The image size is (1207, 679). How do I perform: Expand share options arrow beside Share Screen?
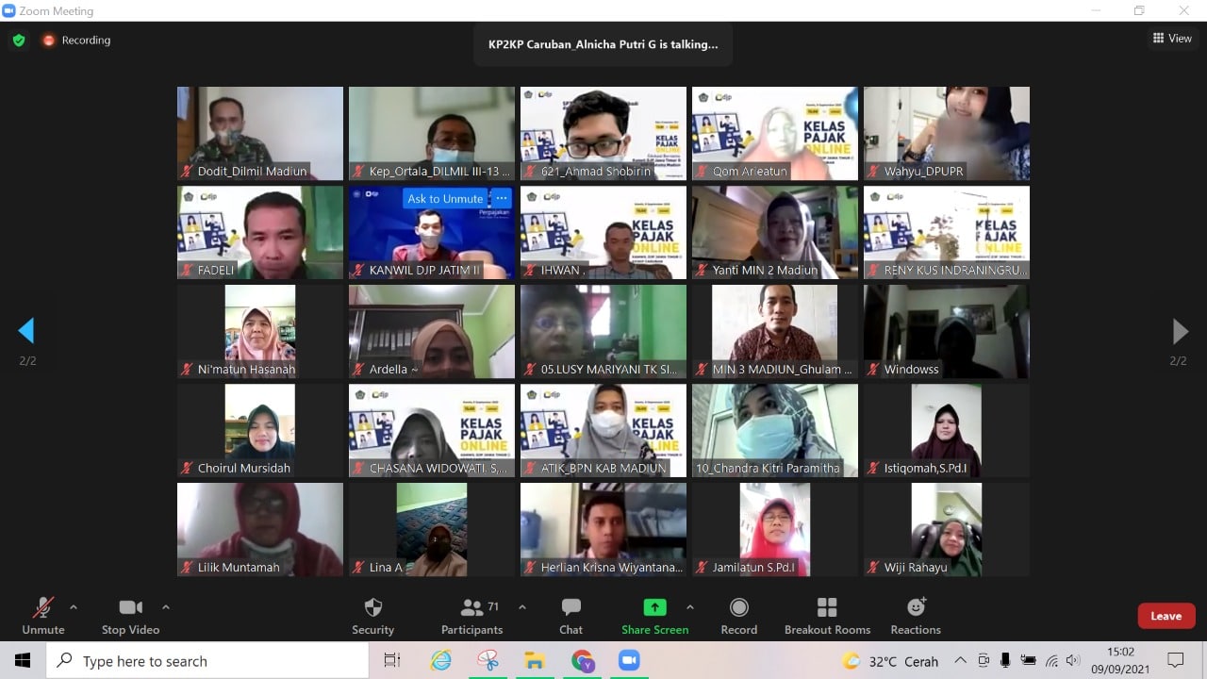coord(689,607)
